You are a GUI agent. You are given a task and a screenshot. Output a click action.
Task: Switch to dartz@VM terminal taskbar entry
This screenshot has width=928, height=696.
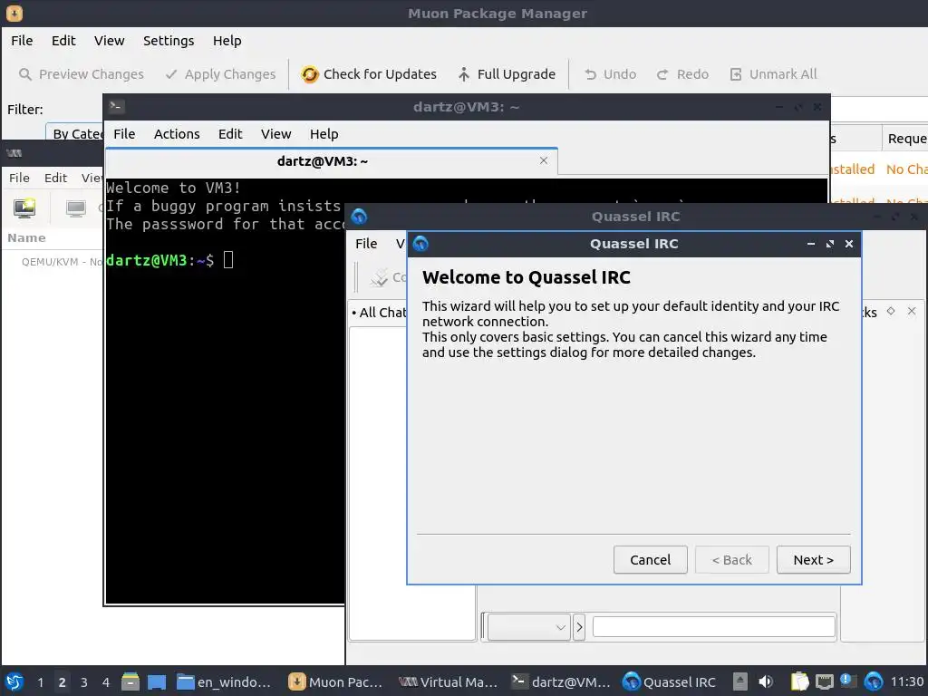tap(560, 681)
